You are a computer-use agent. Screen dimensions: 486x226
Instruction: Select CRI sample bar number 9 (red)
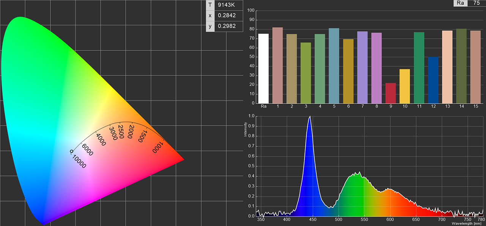click(x=391, y=93)
